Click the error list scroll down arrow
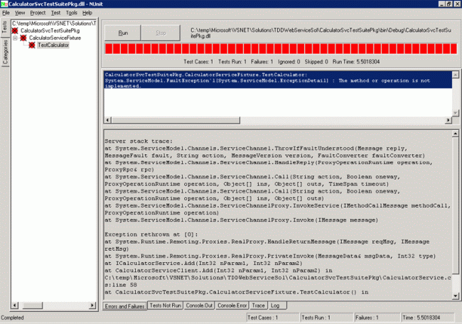462x324 pixels. [456, 113]
